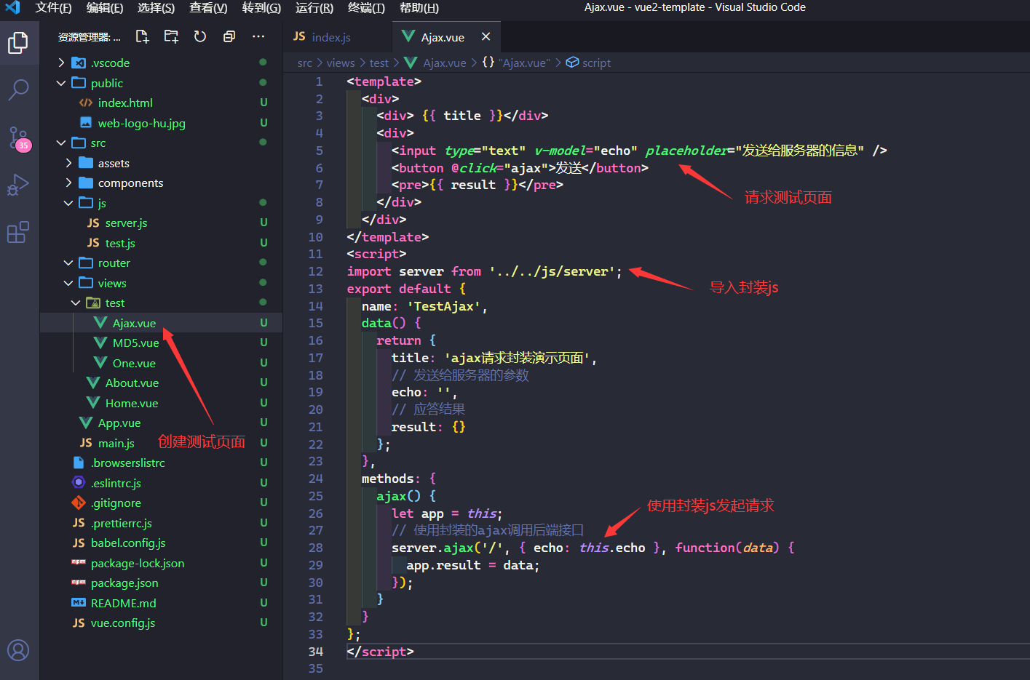Viewport: 1030px width, 680px height.
Task: Close the Ajax.vue editor tab
Action: tap(486, 37)
